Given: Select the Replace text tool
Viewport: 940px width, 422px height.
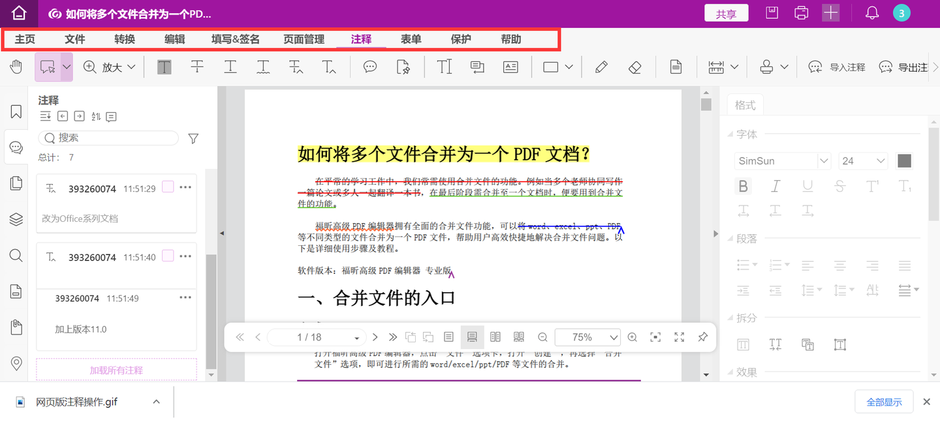Looking at the screenshot, I should (296, 67).
